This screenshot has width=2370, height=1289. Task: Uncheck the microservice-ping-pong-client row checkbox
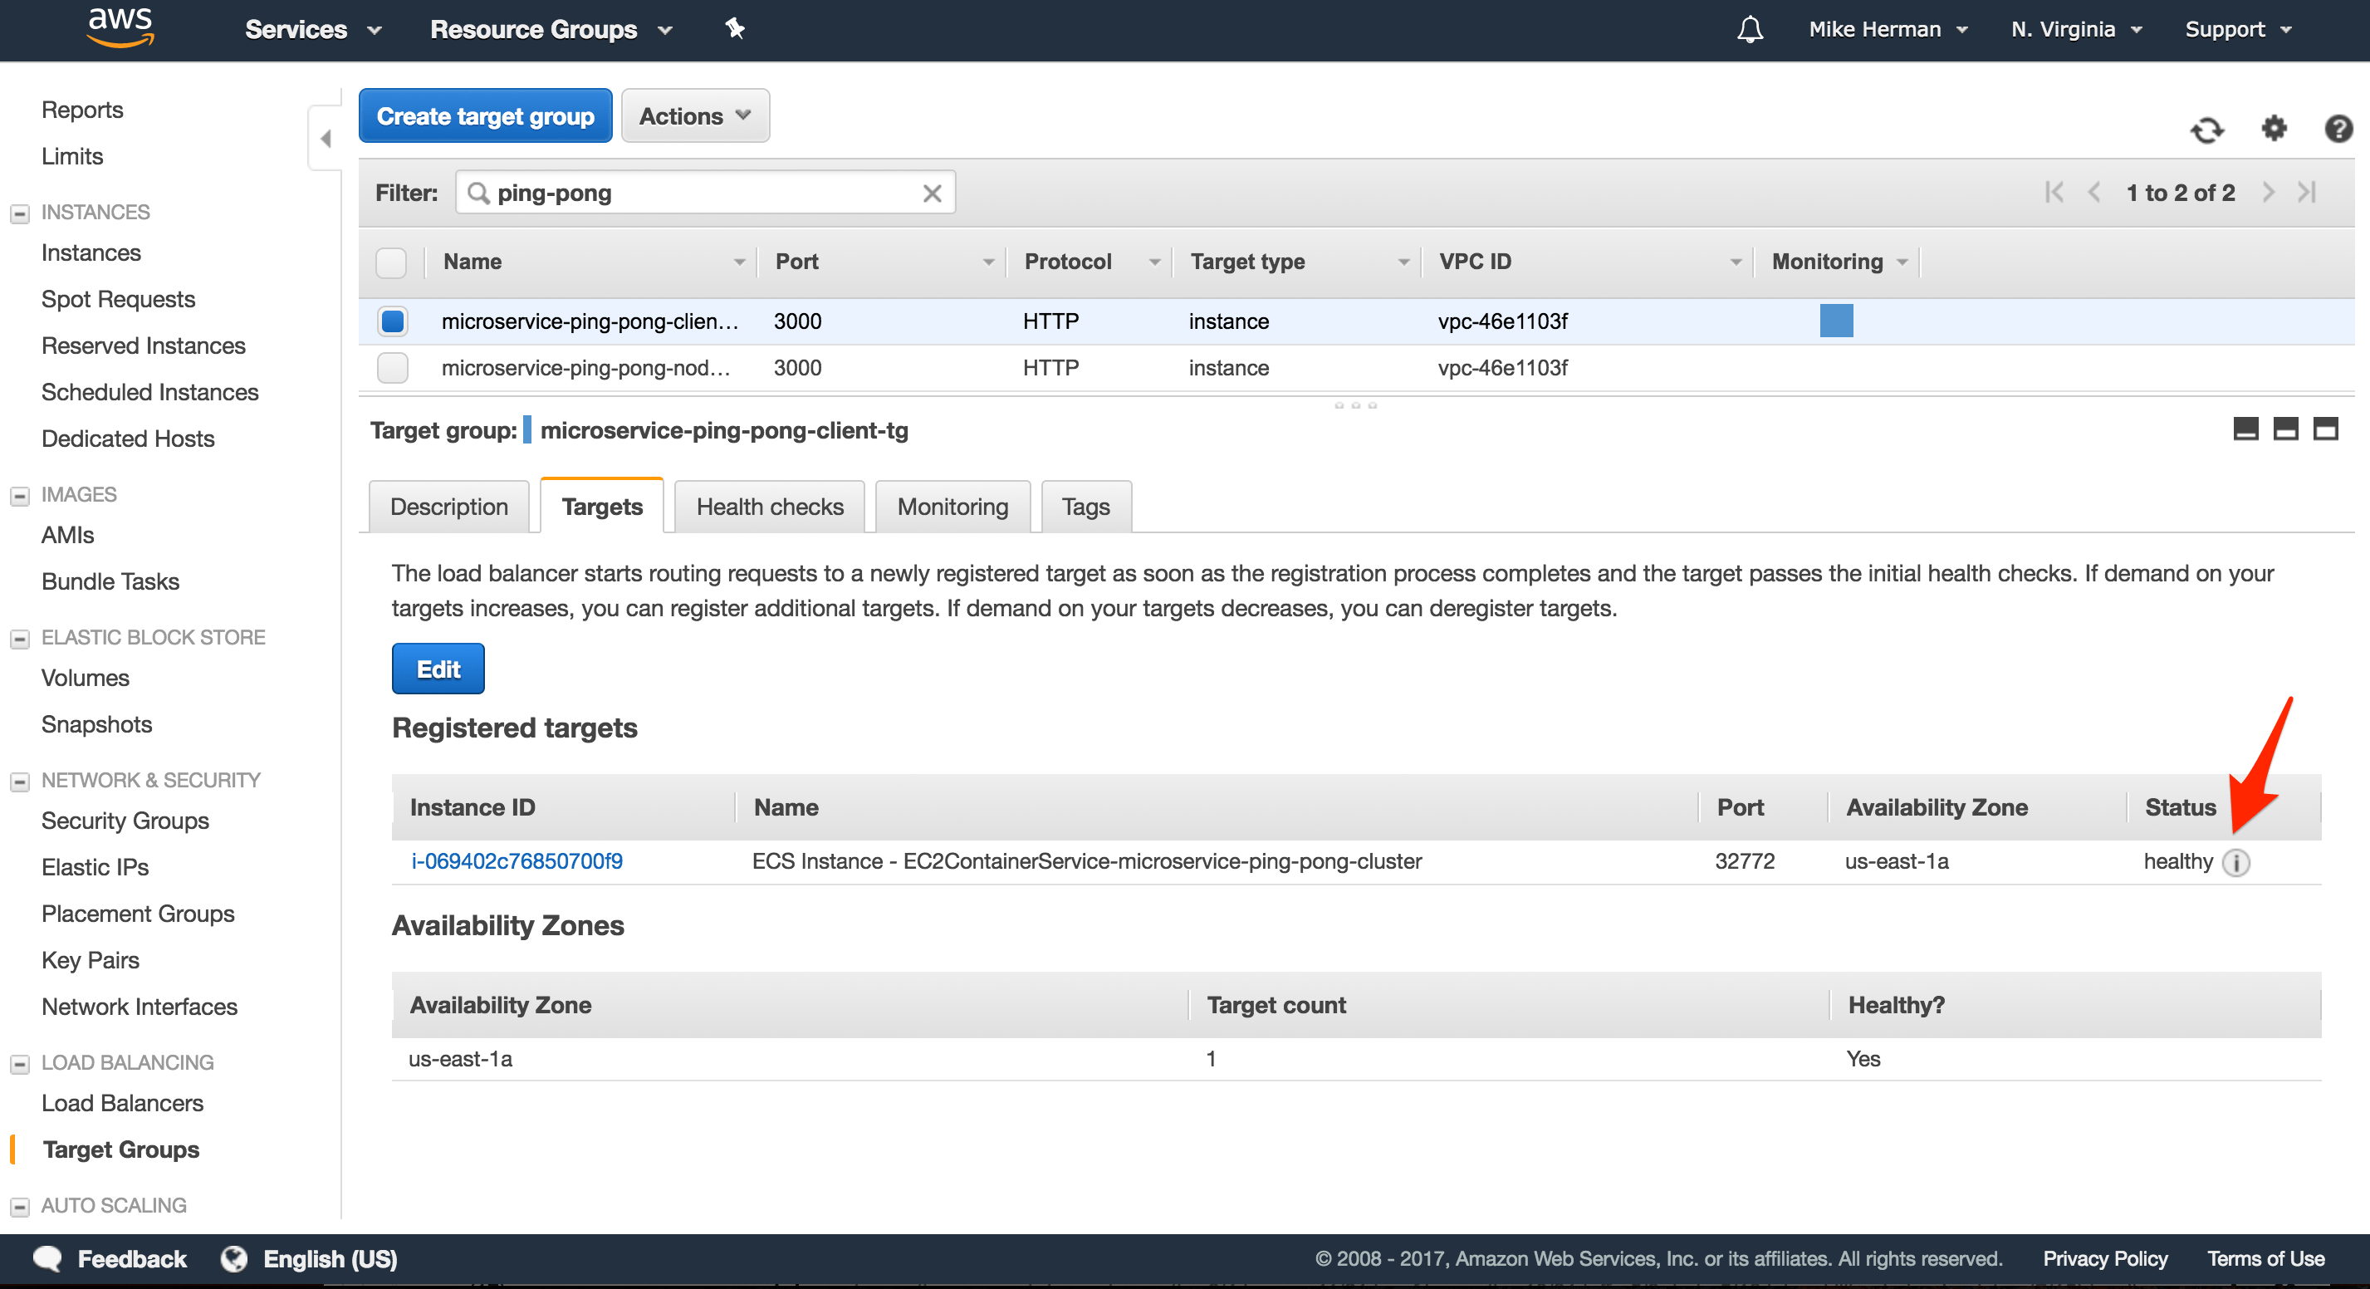(392, 321)
